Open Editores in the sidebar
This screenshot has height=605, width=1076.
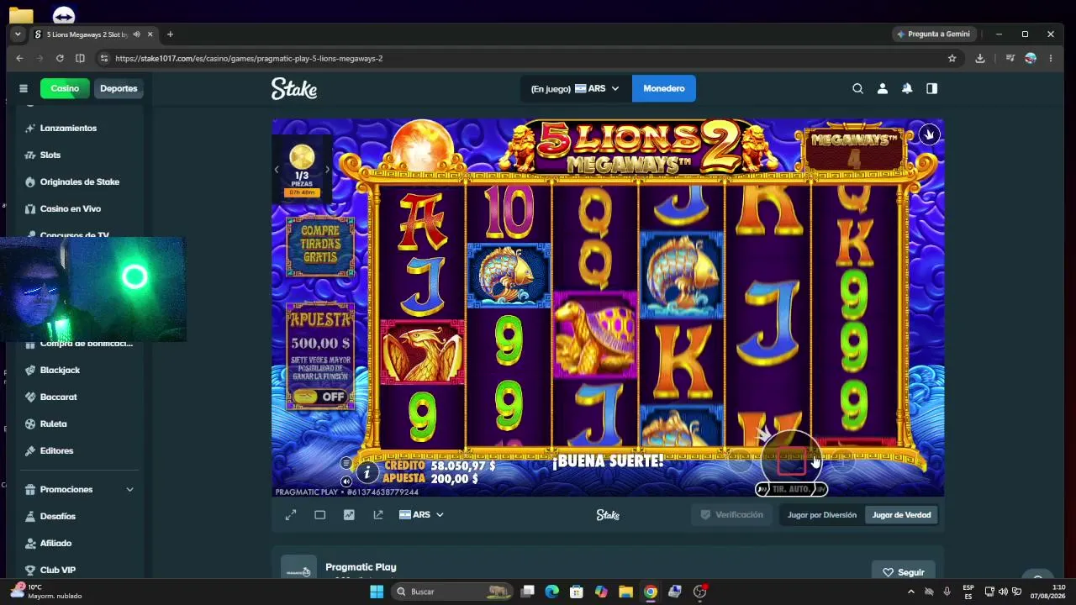56,450
